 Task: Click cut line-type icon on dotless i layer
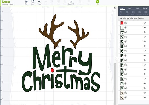click(125, 27)
